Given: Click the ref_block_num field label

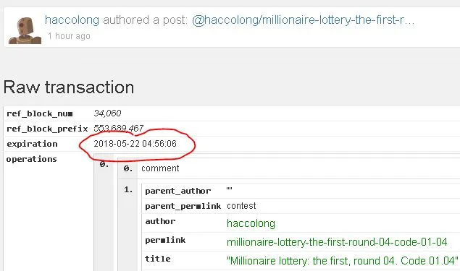Looking at the screenshot, I should tap(40, 113).
